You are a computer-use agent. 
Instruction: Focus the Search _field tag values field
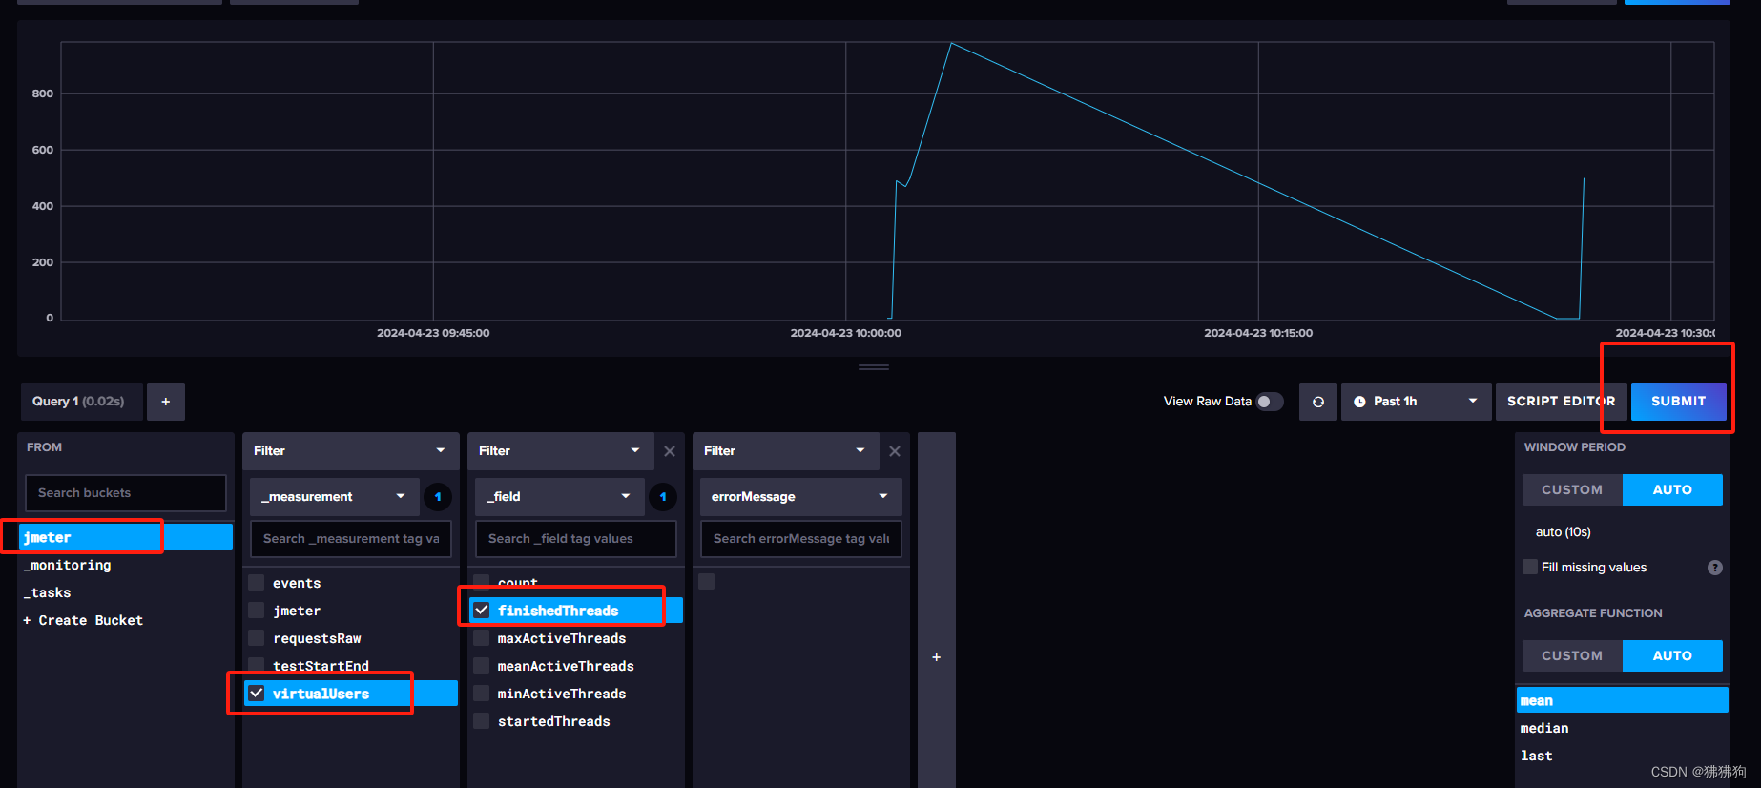(x=576, y=539)
